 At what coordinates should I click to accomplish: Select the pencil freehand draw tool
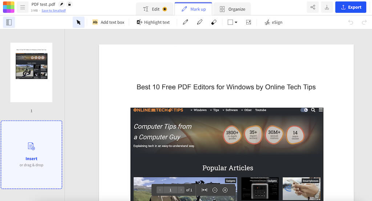186,22
